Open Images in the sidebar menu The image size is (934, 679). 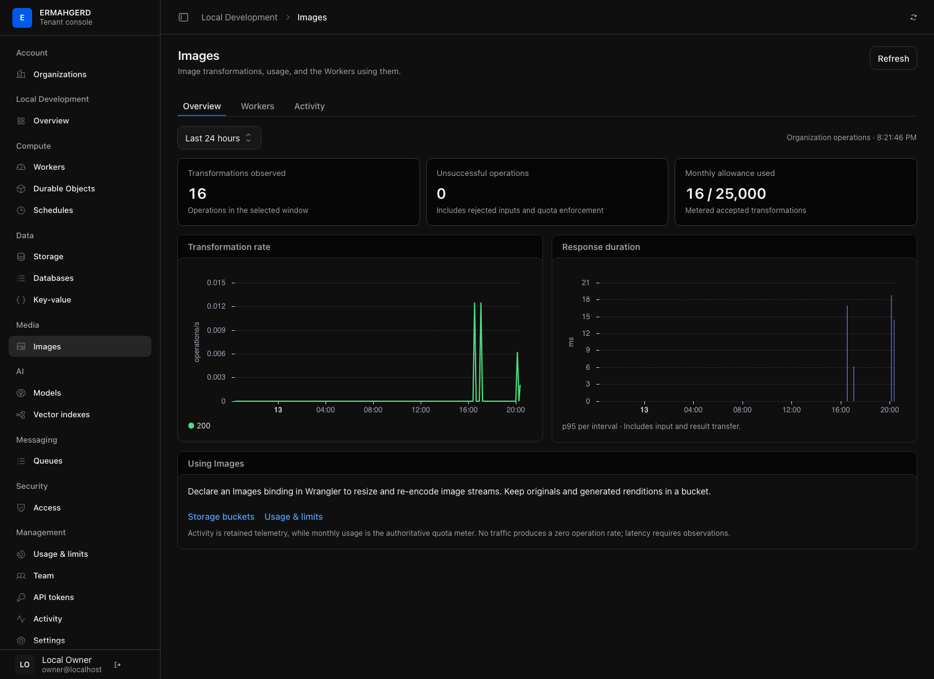pyautogui.click(x=80, y=346)
